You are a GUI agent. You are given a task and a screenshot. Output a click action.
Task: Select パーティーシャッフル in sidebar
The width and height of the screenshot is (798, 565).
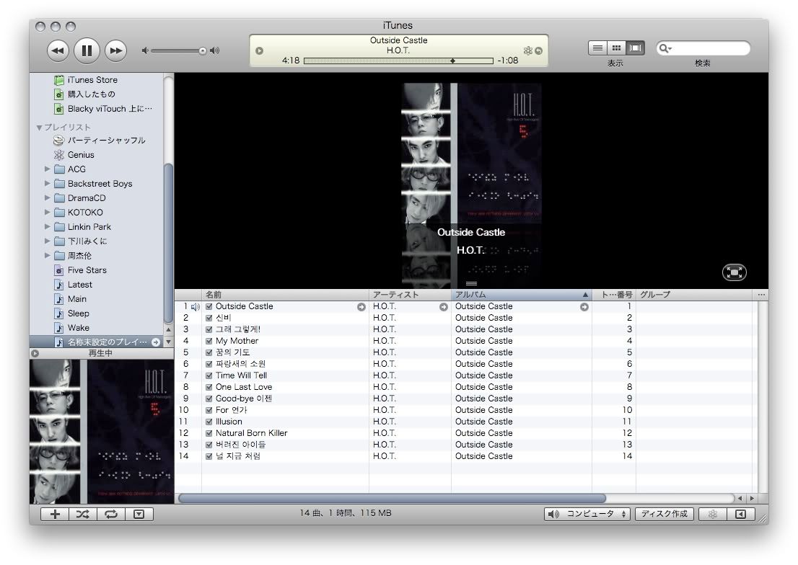tap(100, 141)
